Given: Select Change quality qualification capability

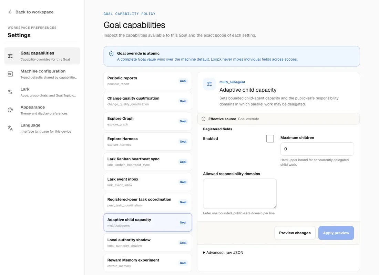Looking at the screenshot, I should (148, 101).
